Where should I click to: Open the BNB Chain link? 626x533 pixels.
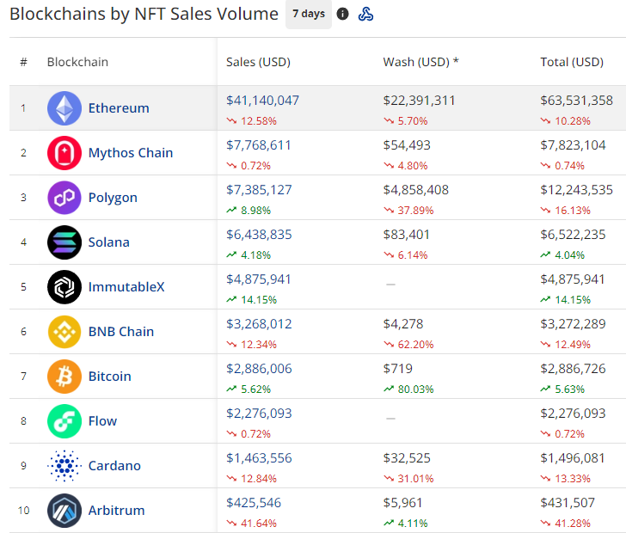(121, 332)
